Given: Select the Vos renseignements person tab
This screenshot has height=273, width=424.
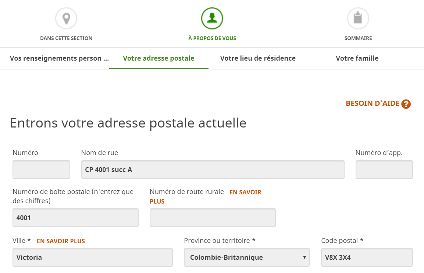Looking at the screenshot, I should (59, 58).
